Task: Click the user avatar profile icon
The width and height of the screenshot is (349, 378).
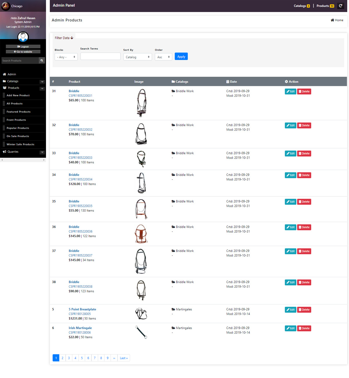Action: (23, 37)
